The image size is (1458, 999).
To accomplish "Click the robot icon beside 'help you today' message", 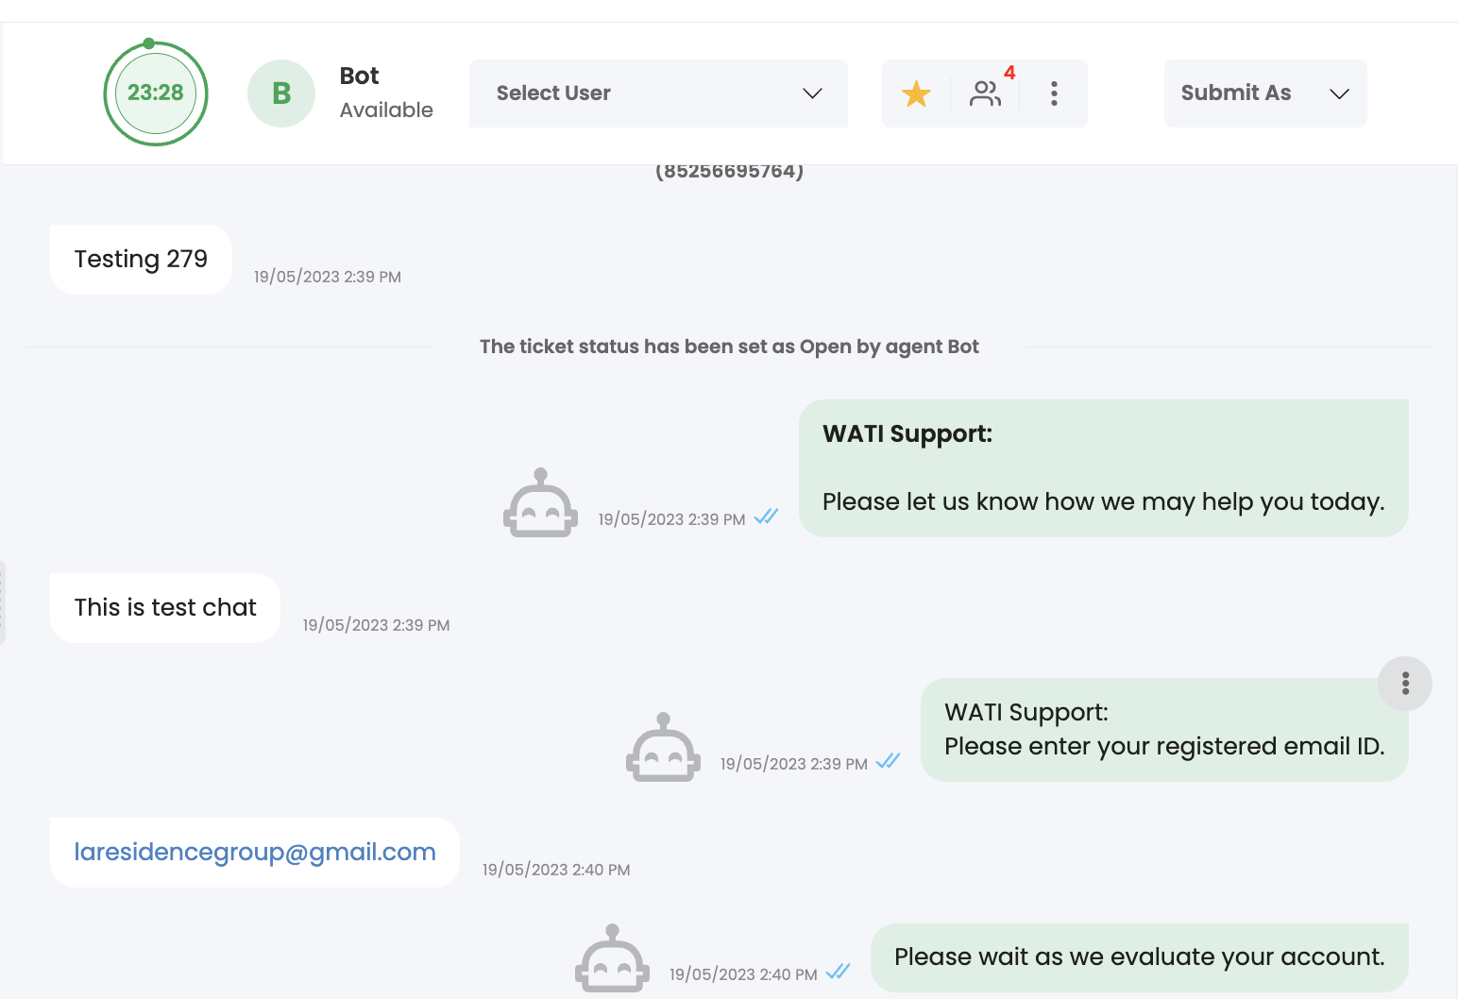I will click(540, 503).
